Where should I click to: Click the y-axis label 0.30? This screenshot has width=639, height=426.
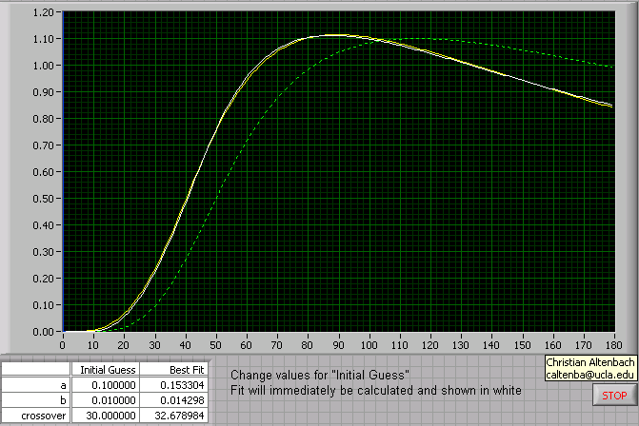44,252
